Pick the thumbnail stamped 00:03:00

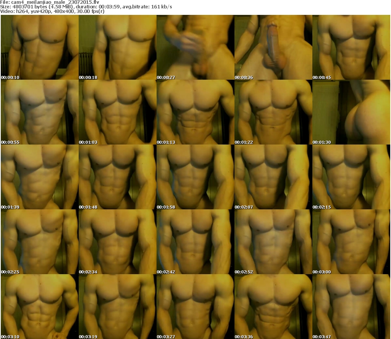point(351,242)
